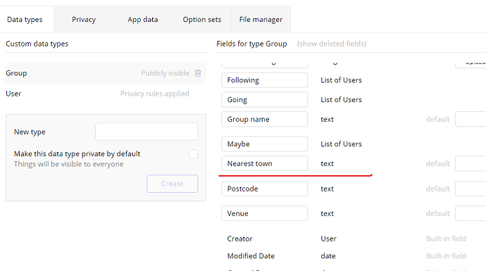
Task: Edit the Group name field box
Action: (x=264, y=119)
